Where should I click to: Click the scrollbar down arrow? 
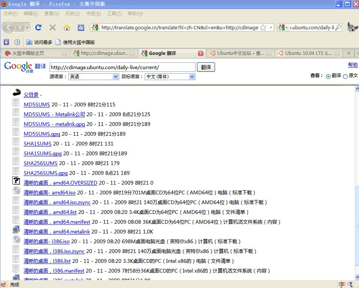click(357, 277)
